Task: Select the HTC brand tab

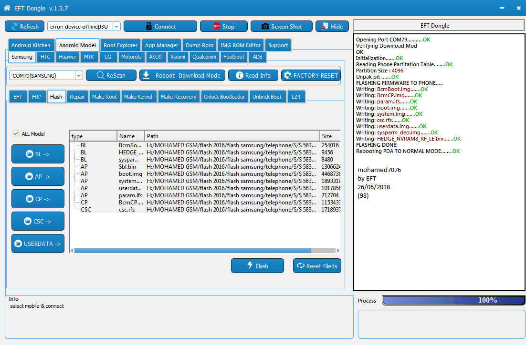Action: click(45, 57)
